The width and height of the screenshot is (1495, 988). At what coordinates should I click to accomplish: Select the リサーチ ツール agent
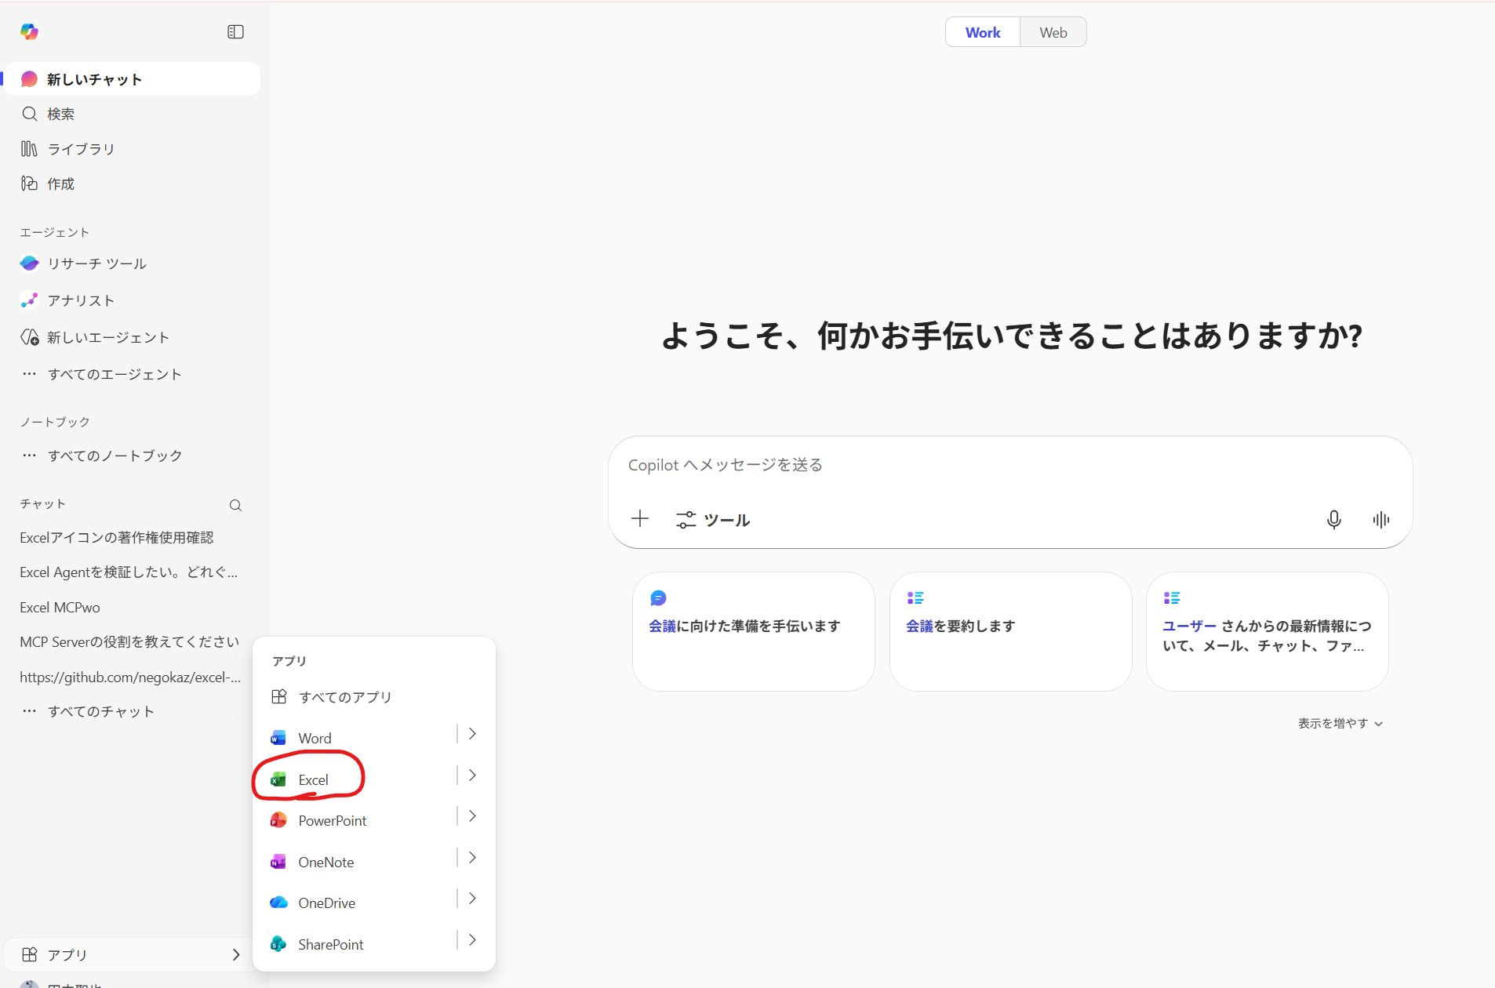96,263
